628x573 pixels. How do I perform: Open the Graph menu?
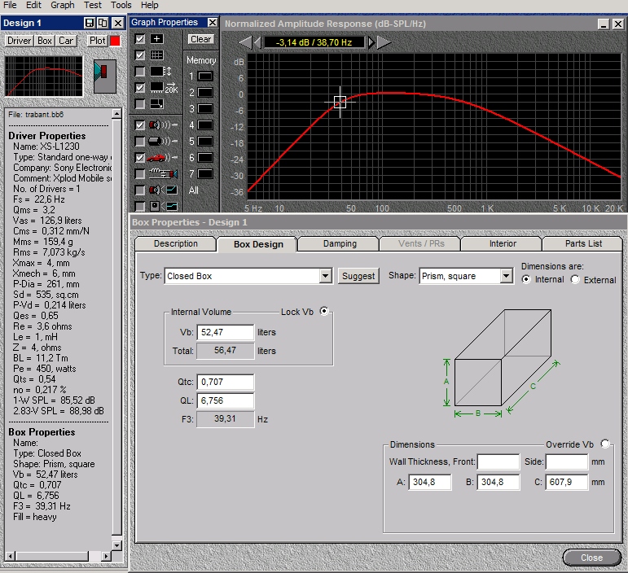tap(63, 5)
